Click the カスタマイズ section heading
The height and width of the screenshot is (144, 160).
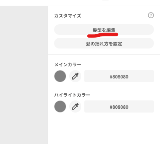pyautogui.click(x=68, y=16)
